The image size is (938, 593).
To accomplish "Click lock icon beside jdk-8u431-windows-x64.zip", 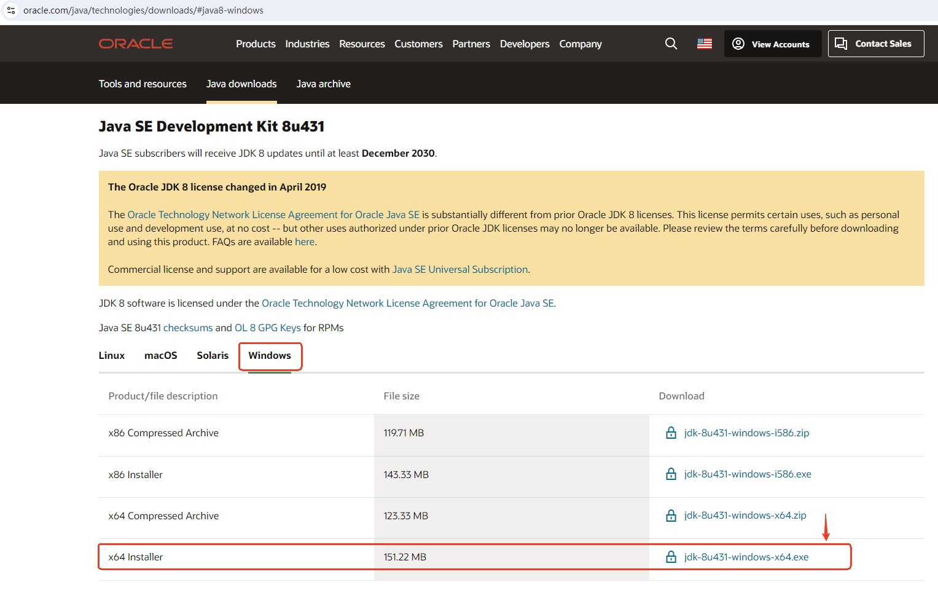I will click(671, 515).
